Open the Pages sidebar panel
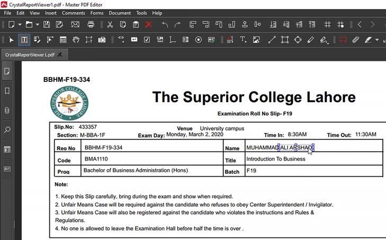Screen dimensions: 386x240 coord(7,71)
